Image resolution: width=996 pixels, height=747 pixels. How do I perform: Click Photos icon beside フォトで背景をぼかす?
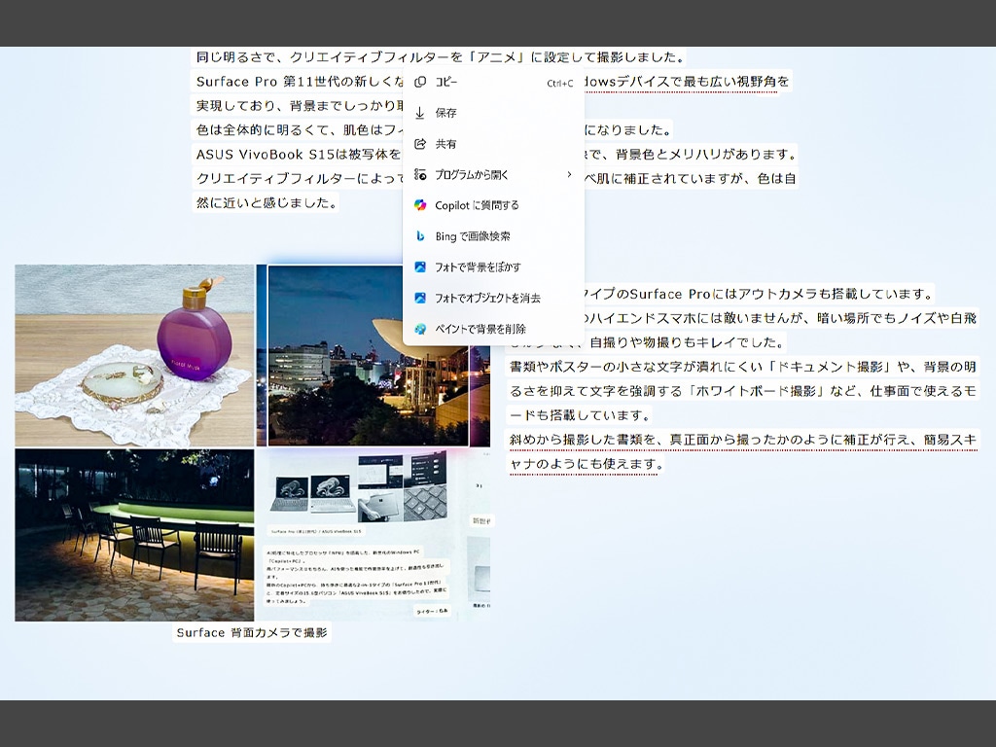(420, 267)
